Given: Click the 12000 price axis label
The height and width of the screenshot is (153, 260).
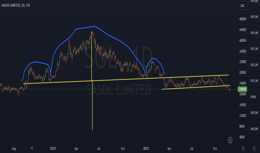Looking at the screenshot, I should (243, 116).
